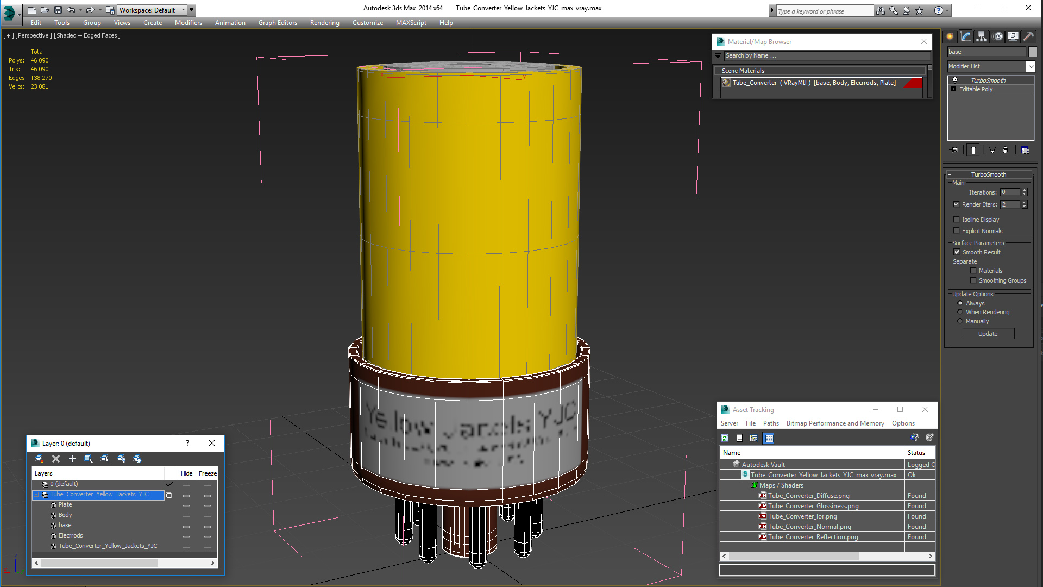Remove modifier from stack trash icon
Screen dimensions: 1043x587
click(1005, 150)
